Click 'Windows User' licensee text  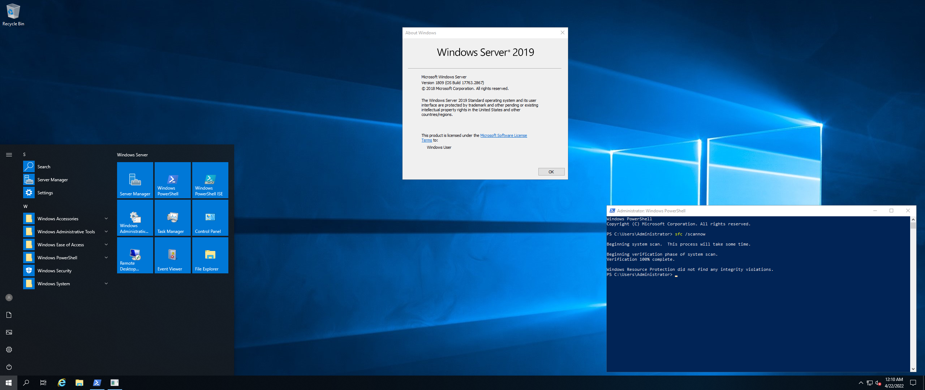pos(439,147)
